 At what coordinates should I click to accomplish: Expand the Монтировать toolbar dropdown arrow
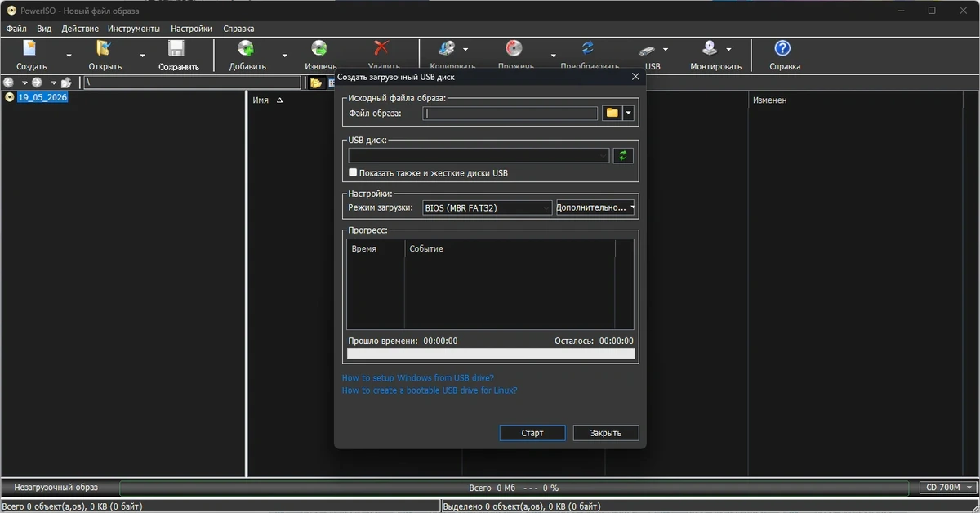click(728, 49)
